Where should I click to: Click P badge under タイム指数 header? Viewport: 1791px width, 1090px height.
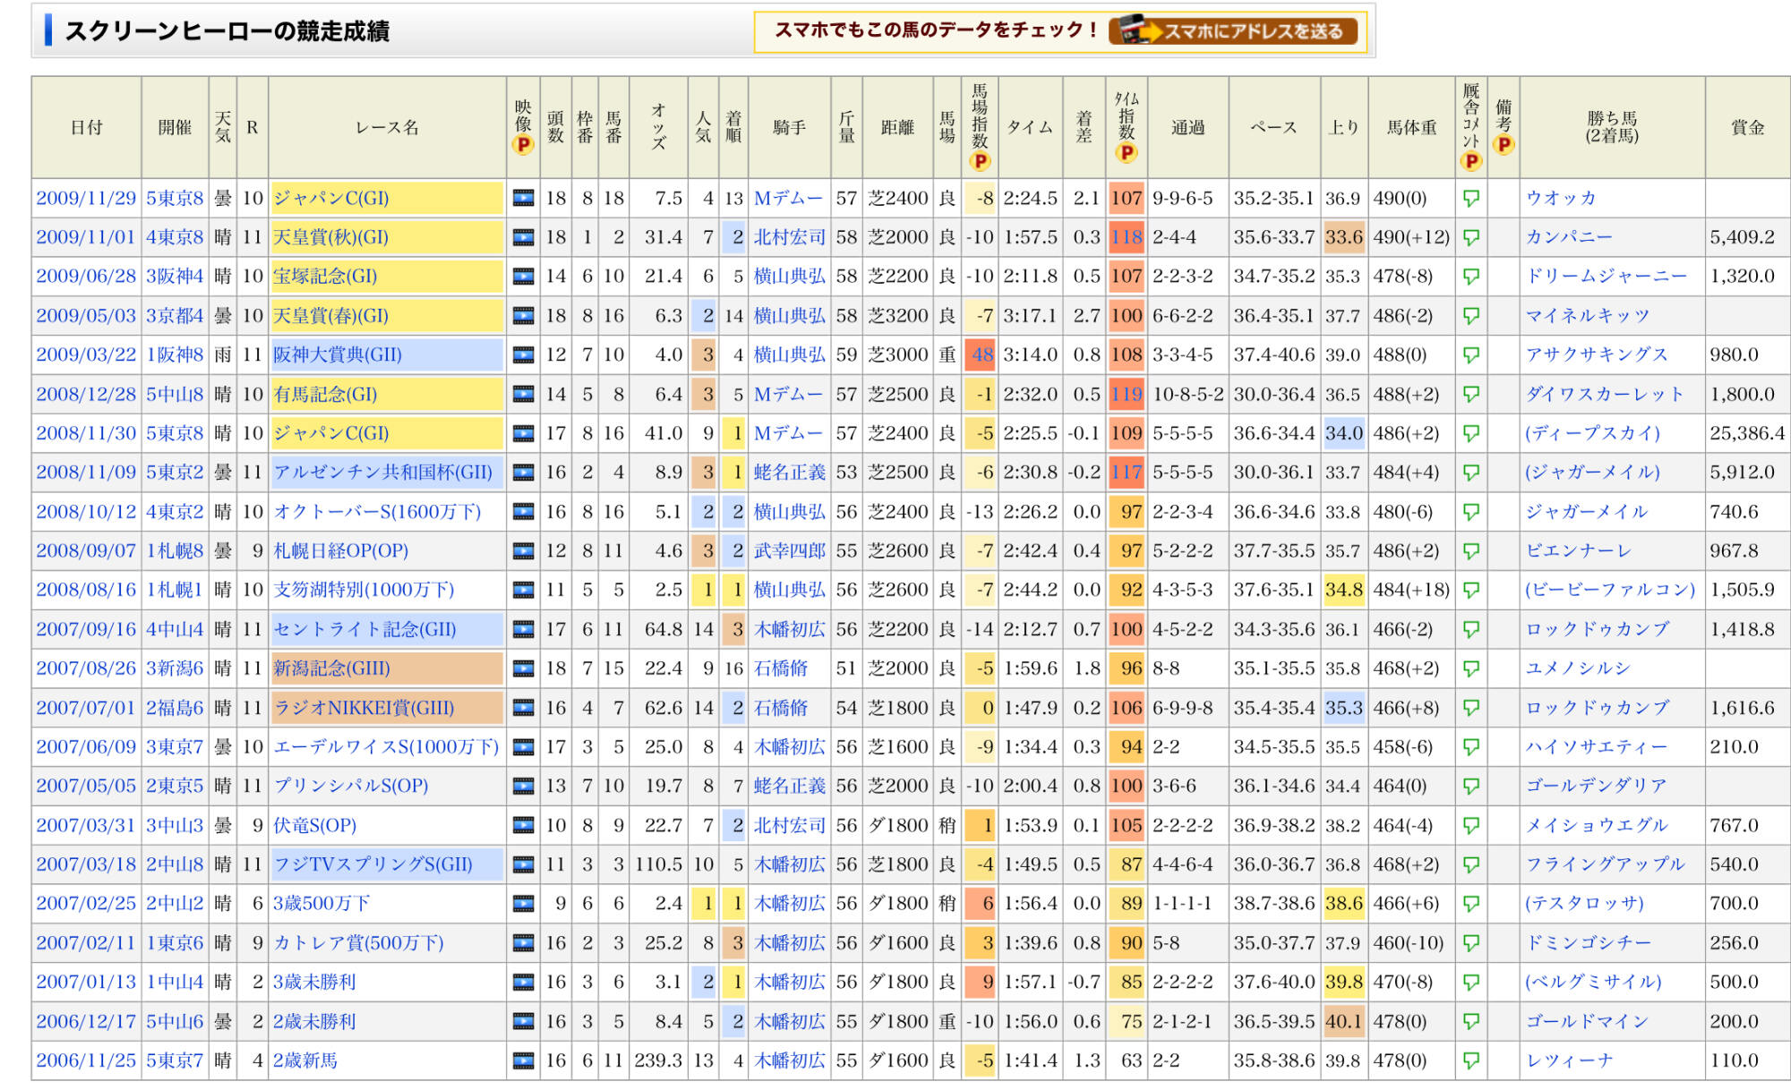(x=1127, y=153)
